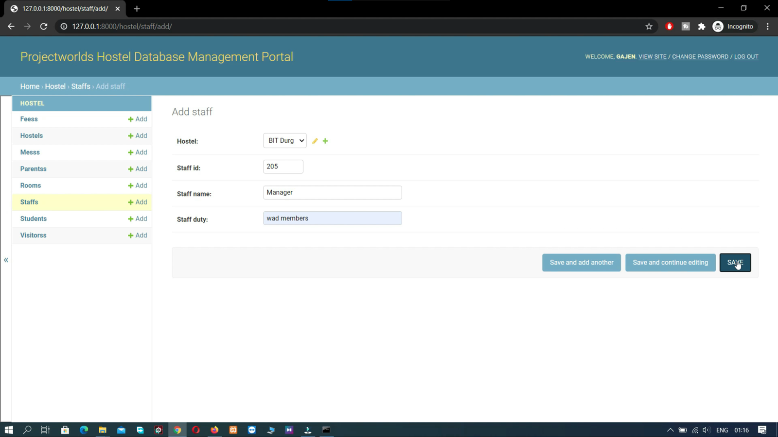Reload the page using the refresh icon

pos(44,27)
